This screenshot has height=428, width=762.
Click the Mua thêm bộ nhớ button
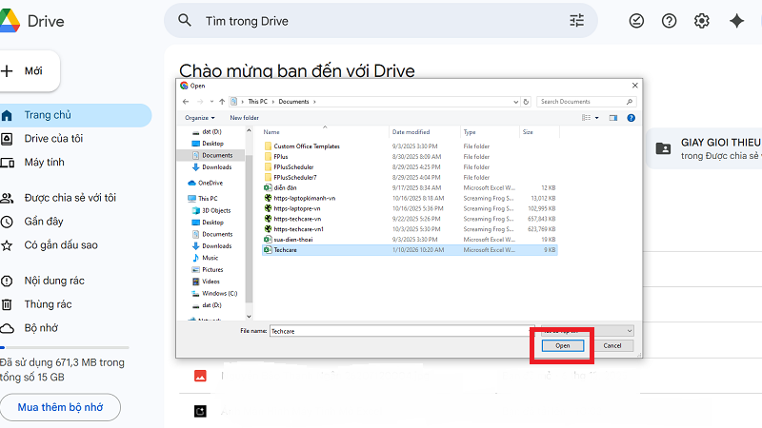60,408
